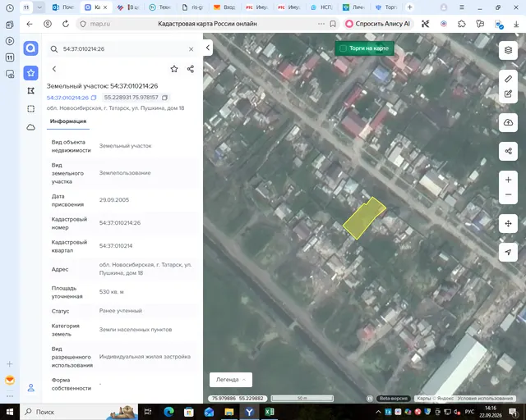This screenshot has height=420, width=526.
Task: Open the edit drawing tool
Action: pos(508,94)
